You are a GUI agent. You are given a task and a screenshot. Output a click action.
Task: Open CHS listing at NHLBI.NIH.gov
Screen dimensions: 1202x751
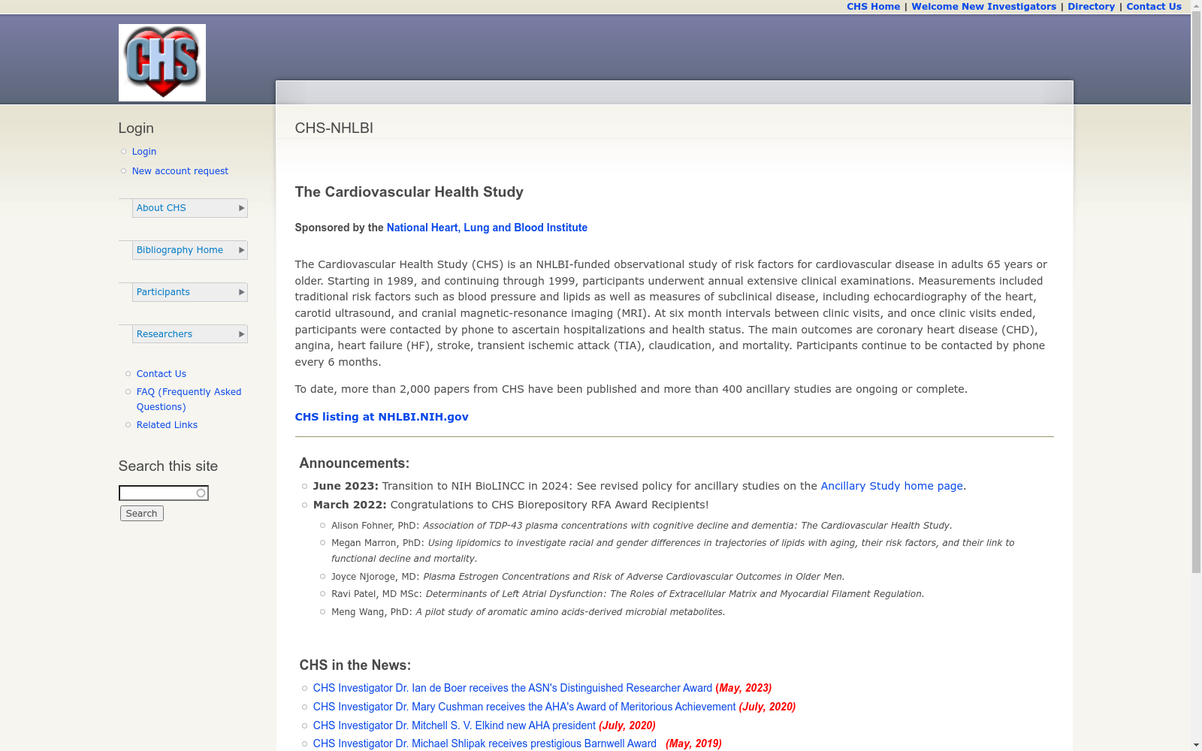(382, 416)
